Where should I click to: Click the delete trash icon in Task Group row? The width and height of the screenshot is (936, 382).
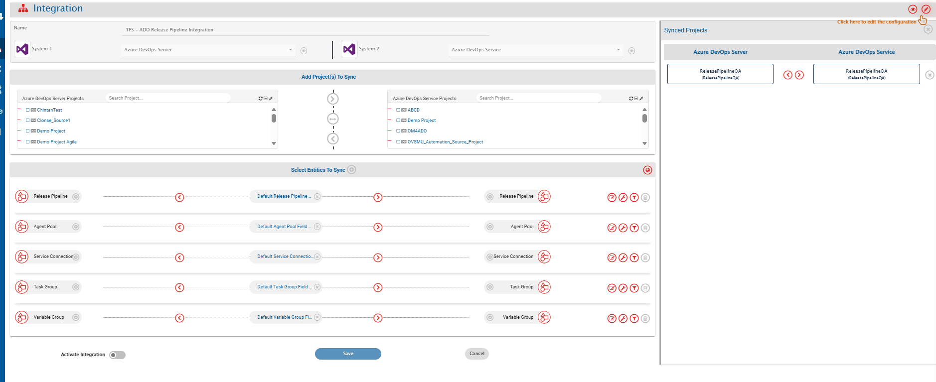pos(645,288)
